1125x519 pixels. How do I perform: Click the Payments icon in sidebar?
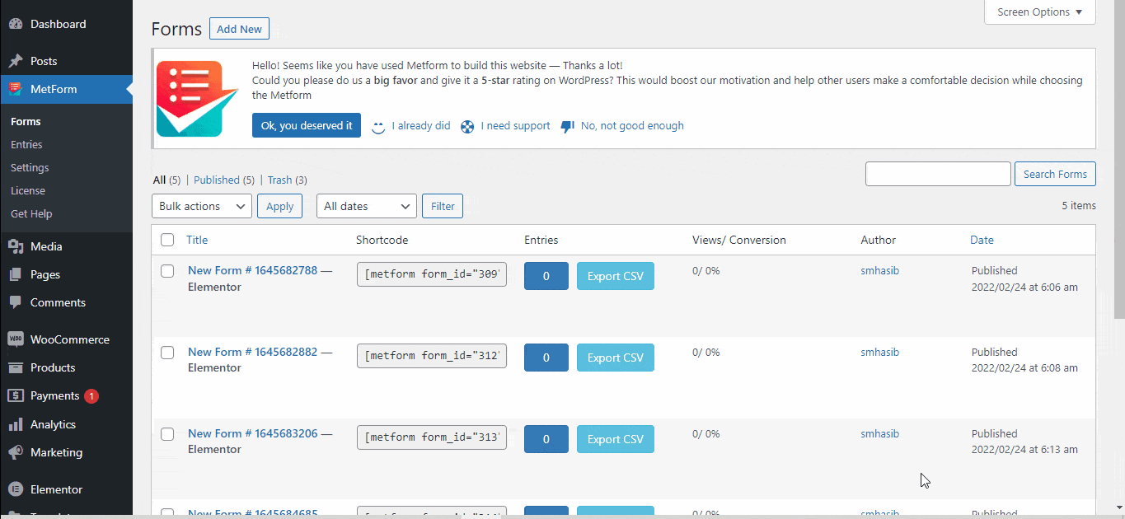pyautogui.click(x=15, y=395)
